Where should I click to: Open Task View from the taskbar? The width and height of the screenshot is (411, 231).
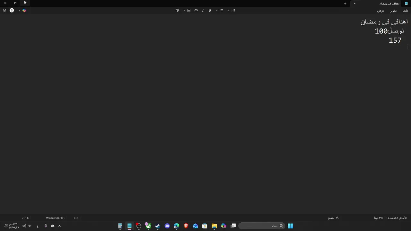pos(233,226)
